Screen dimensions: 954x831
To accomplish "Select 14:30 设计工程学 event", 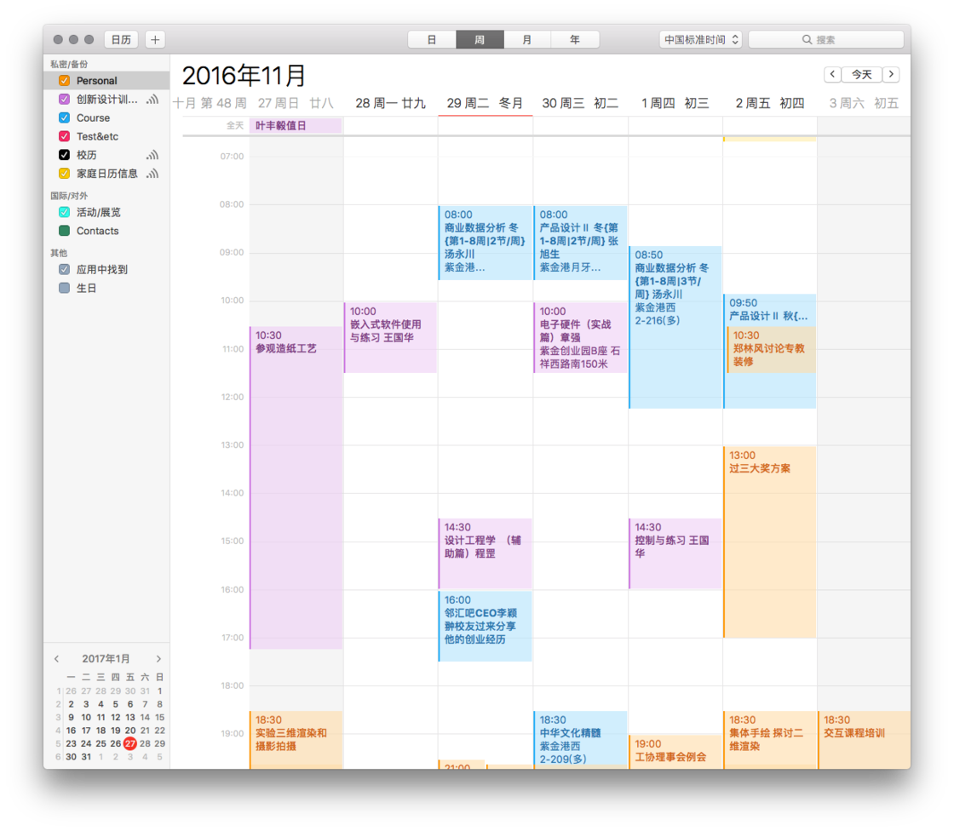I will (486, 553).
